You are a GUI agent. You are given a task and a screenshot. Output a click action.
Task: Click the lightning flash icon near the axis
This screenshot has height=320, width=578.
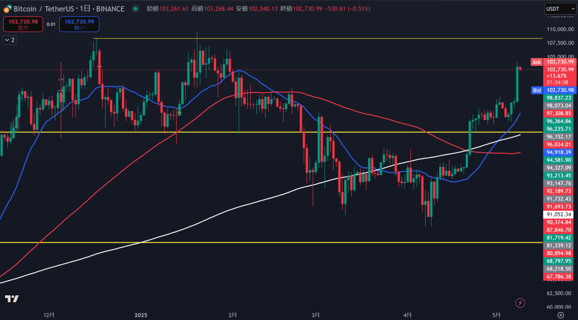[x=520, y=303]
